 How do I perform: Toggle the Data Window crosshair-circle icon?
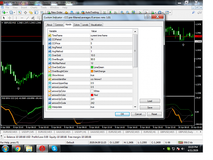pos(26,13)
